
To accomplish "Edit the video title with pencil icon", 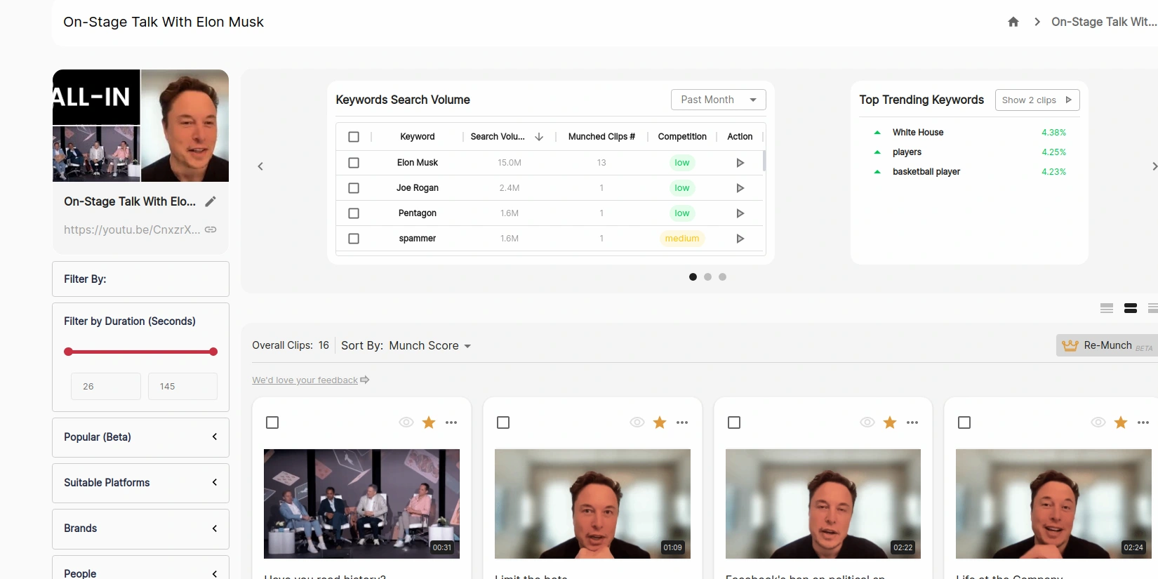I will [211, 201].
